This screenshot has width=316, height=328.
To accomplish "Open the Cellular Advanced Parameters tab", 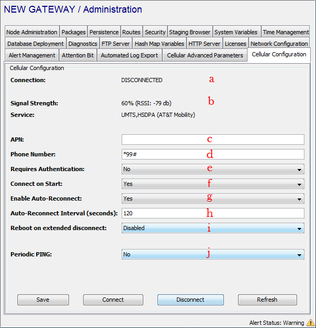I will pos(205,55).
